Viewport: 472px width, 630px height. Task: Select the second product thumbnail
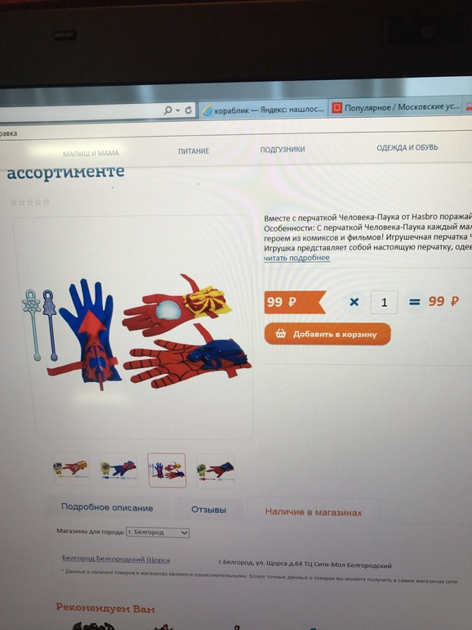118,470
